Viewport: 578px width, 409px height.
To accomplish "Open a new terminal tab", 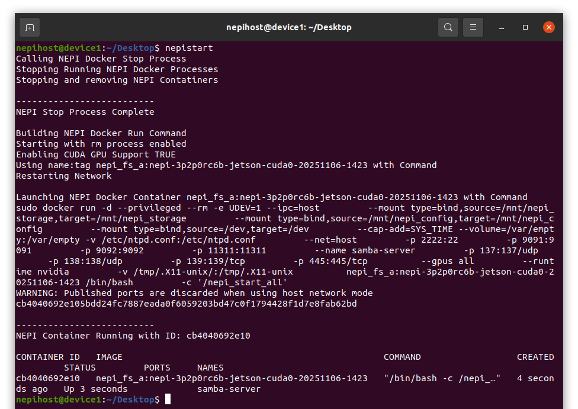I will click(x=30, y=27).
